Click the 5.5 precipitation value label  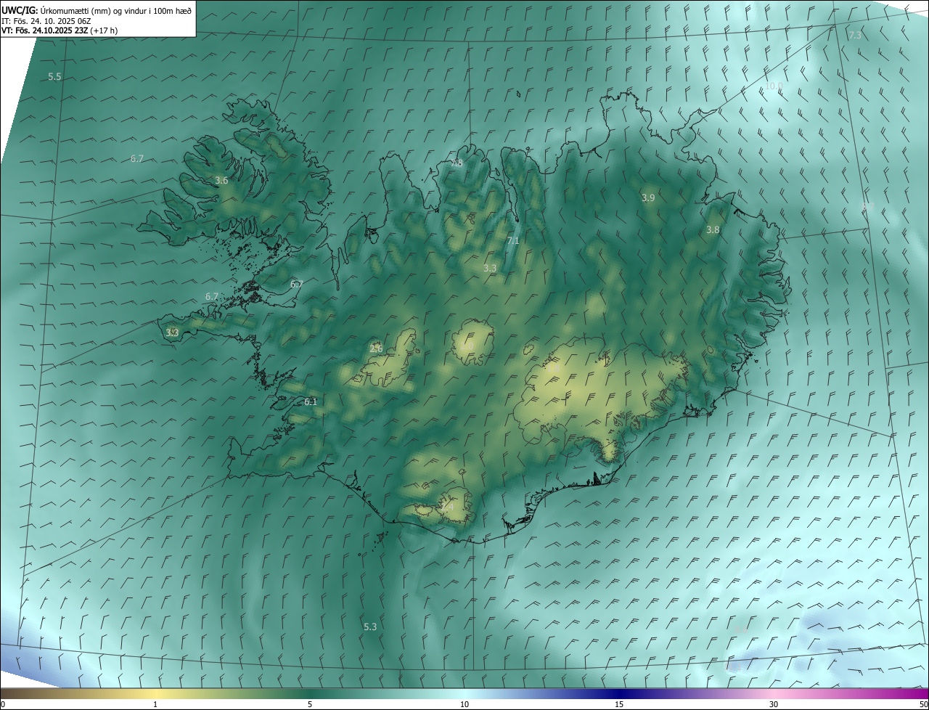coord(54,76)
